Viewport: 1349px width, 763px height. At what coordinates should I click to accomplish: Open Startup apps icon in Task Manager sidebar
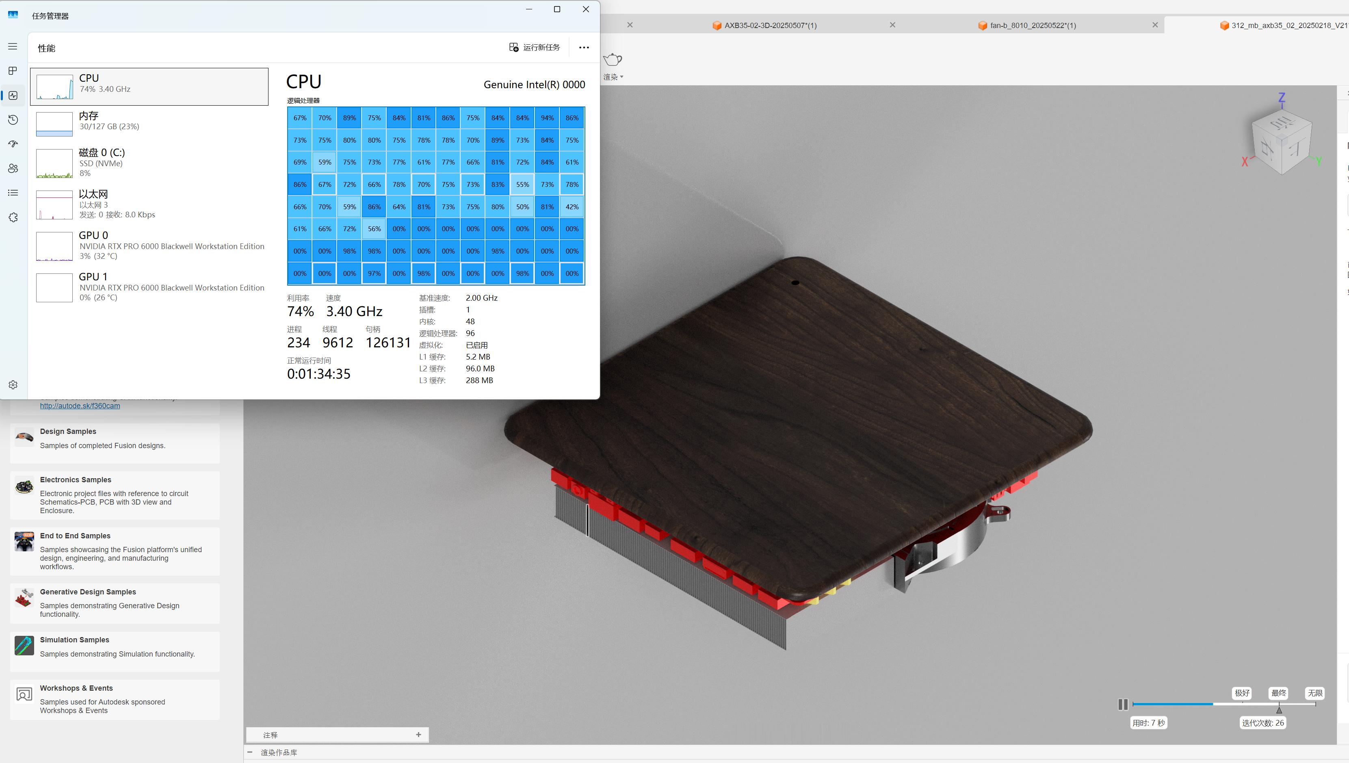point(13,143)
